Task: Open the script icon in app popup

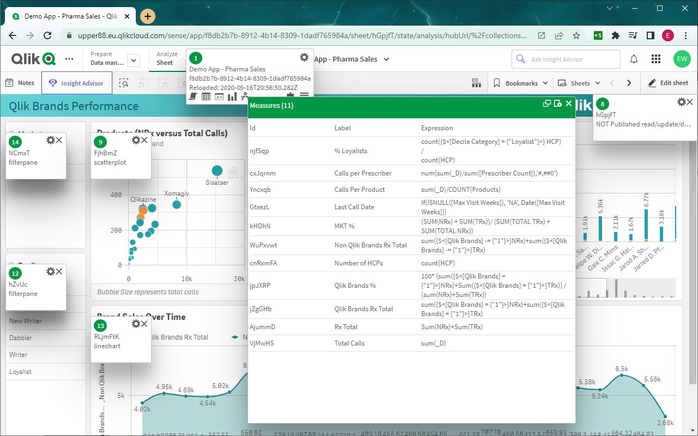Action: click(193, 96)
